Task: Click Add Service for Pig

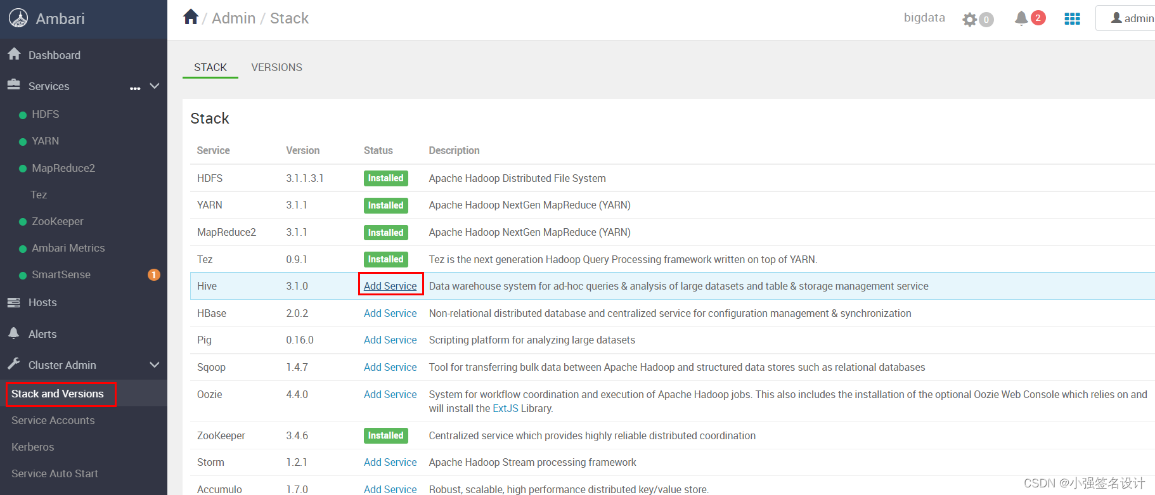Action: tap(390, 340)
